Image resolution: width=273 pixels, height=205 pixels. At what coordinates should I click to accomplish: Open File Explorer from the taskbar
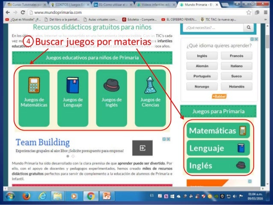click(x=58, y=196)
